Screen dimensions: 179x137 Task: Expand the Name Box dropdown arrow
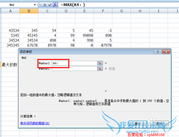(35, 5)
